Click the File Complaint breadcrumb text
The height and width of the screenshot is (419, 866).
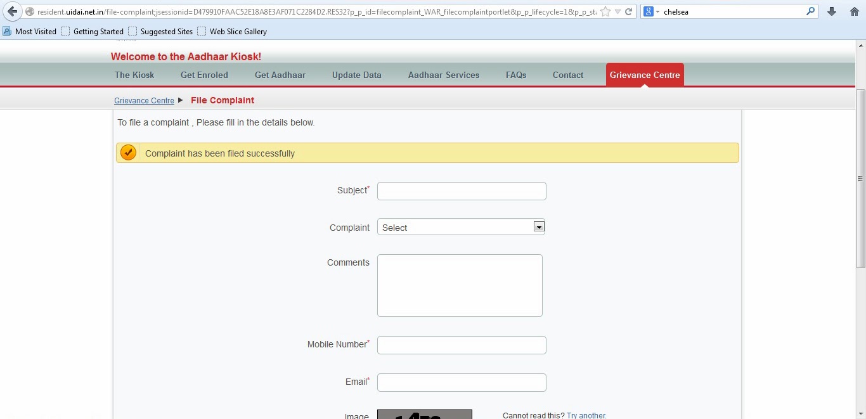coord(223,100)
